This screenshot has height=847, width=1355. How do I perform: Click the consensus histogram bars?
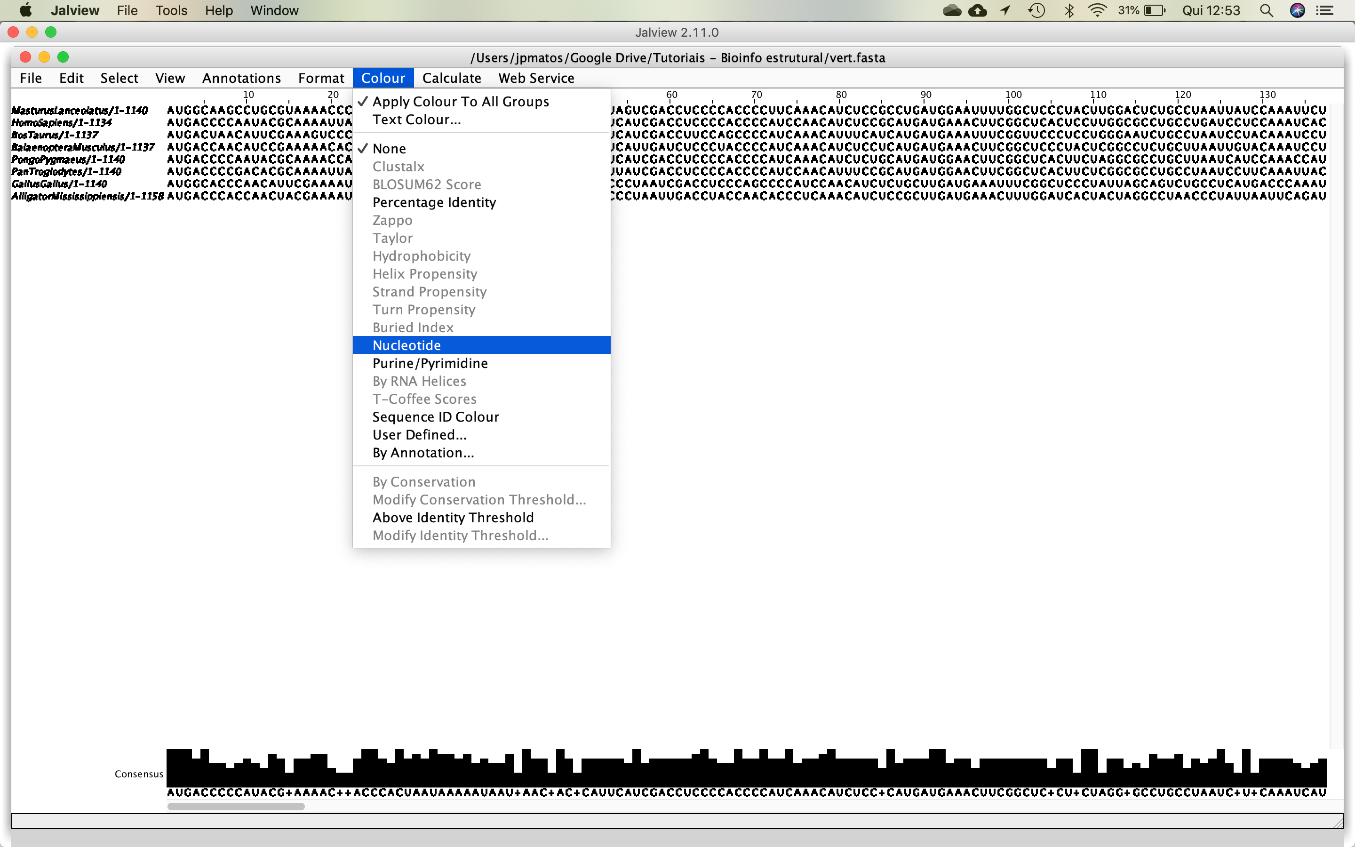point(746,767)
